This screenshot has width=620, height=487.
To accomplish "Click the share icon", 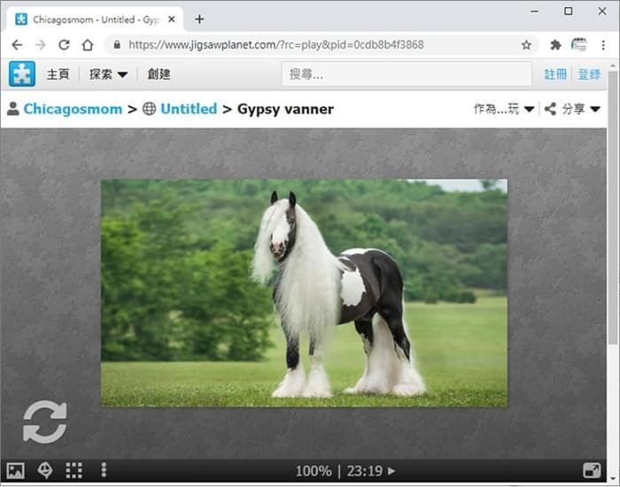I will coord(550,109).
